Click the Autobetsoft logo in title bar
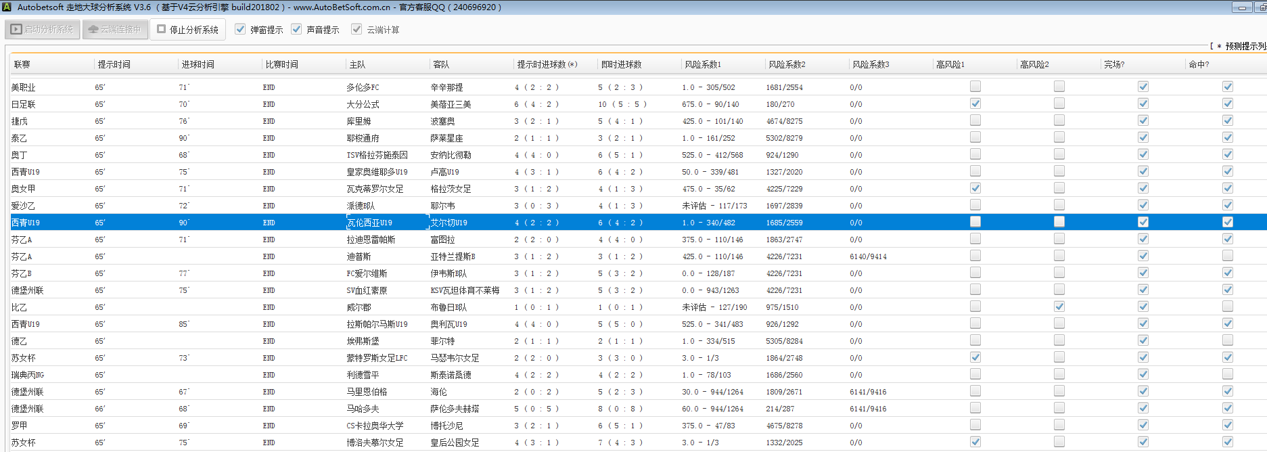 pos(7,7)
